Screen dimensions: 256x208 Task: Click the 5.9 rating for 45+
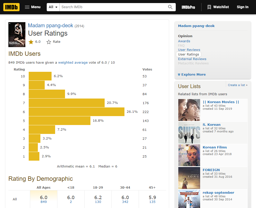[152, 197]
